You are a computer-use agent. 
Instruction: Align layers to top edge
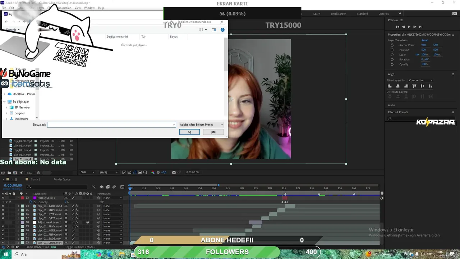coord(414,86)
